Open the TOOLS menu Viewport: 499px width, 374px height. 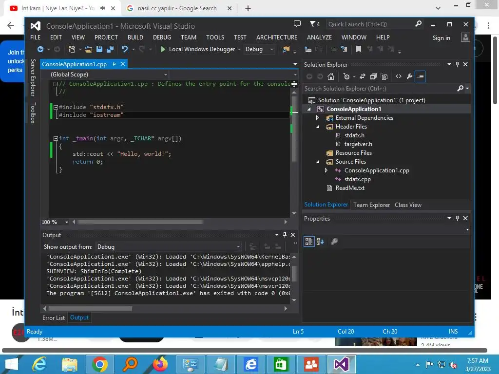(215, 37)
